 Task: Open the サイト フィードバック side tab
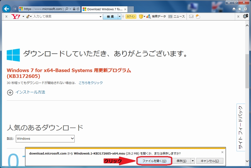pos(241,127)
